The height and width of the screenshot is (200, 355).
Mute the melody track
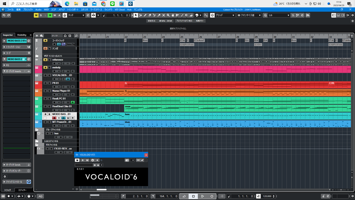point(45,67)
